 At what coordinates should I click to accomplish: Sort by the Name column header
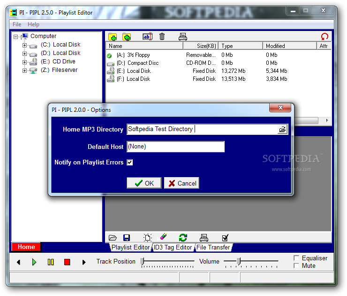tap(144, 46)
